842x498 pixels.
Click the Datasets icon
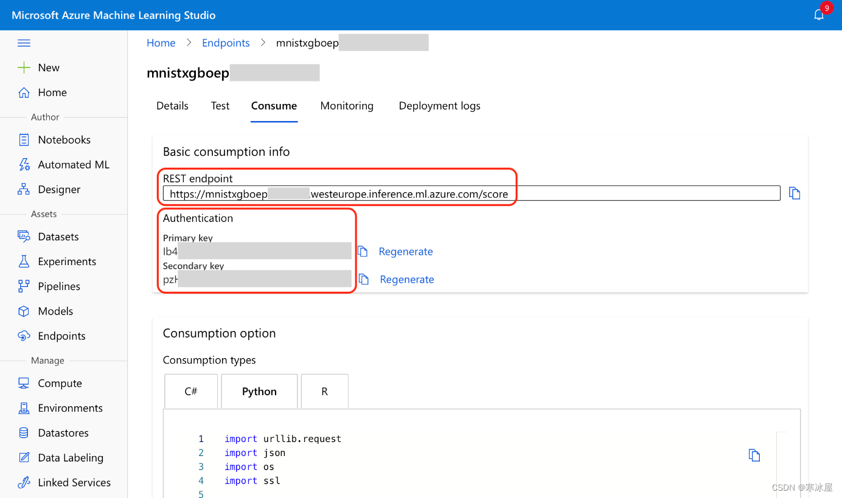(x=24, y=237)
